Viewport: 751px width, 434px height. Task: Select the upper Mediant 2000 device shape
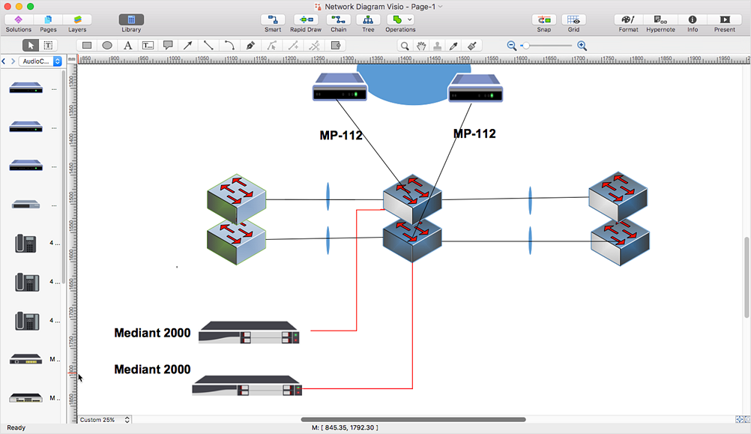(249, 333)
